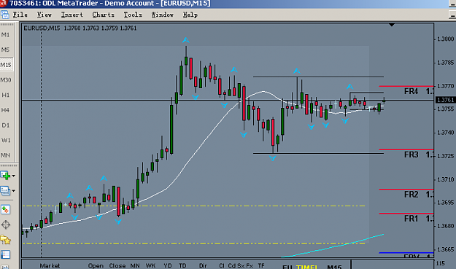The image size is (456, 269).
Task: Click the 1.3800 price scale value
Action: (445, 39)
